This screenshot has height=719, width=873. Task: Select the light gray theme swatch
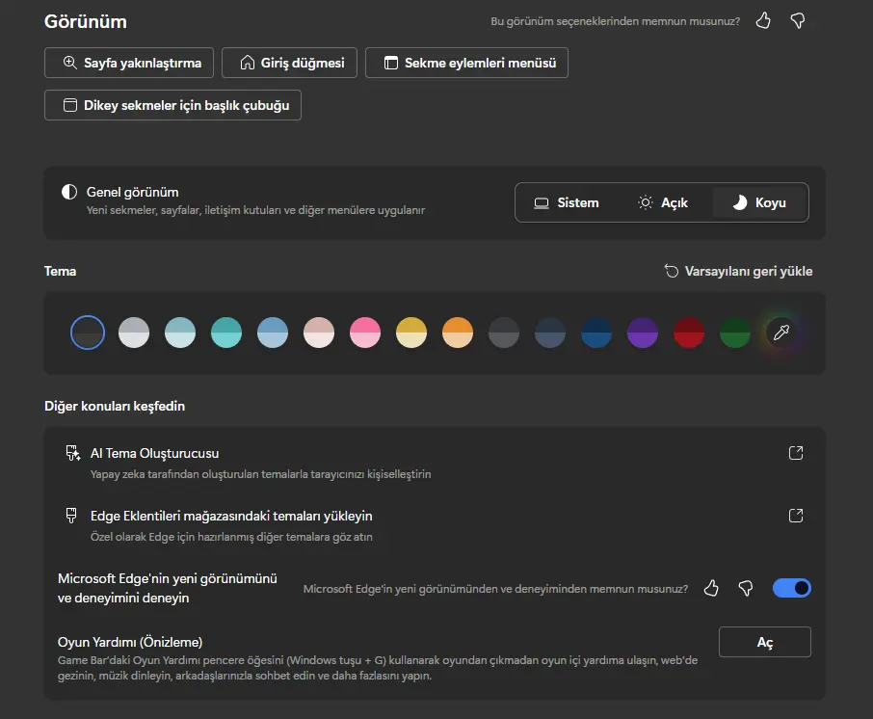point(134,333)
